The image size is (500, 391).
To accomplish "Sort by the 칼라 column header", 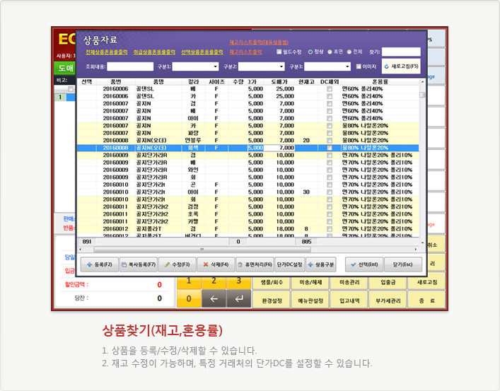I will tap(193, 81).
